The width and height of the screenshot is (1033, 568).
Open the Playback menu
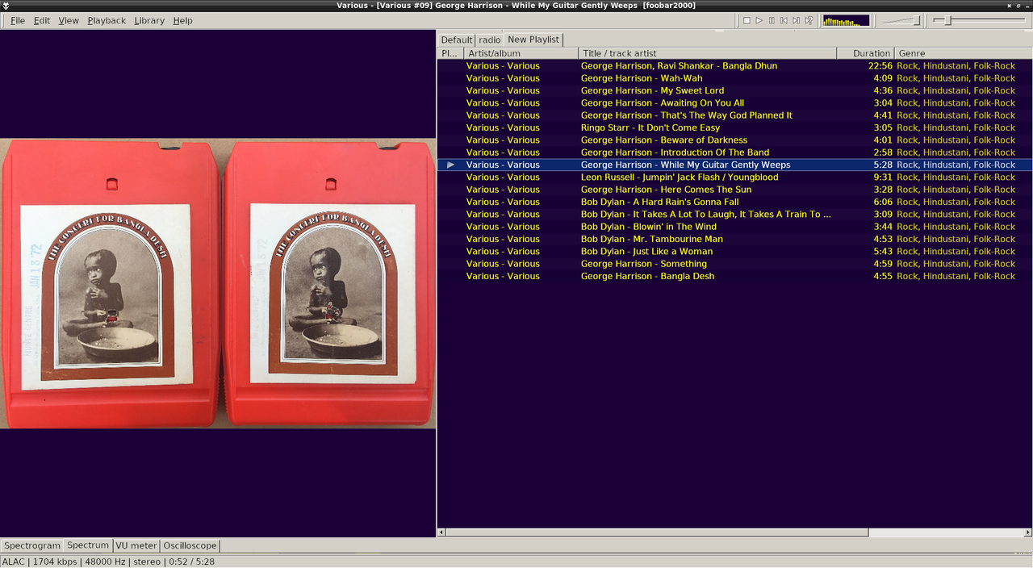pyautogui.click(x=107, y=20)
